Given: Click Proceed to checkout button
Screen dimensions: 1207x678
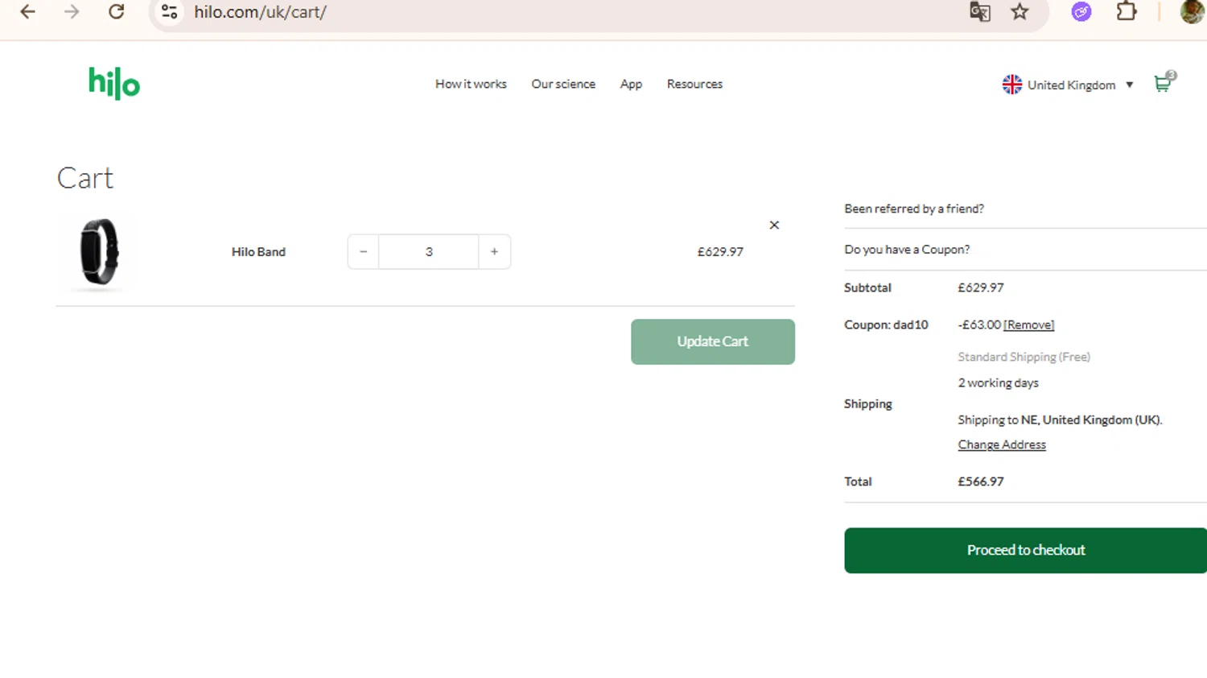Looking at the screenshot, I should click(1025, 550).
